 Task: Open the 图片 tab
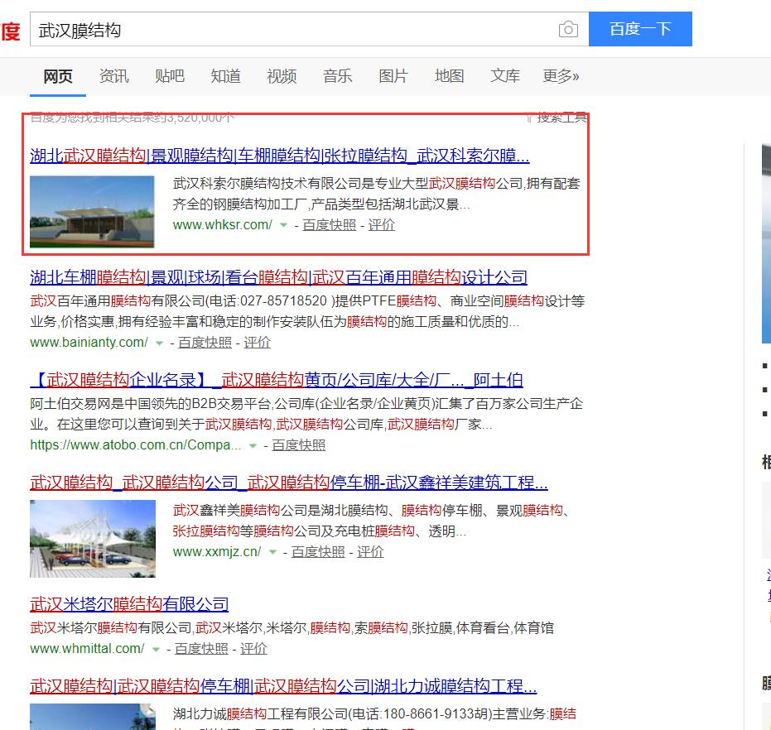click(x=393, y=76)
